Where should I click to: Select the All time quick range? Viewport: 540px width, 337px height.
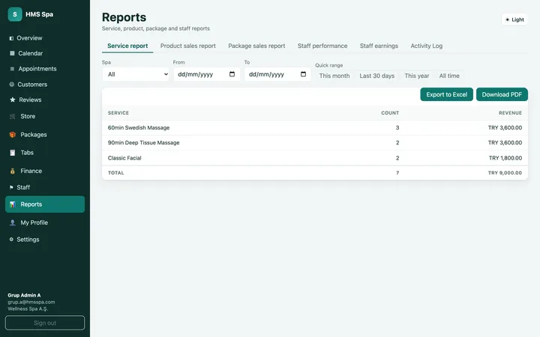tap(449, 76)
